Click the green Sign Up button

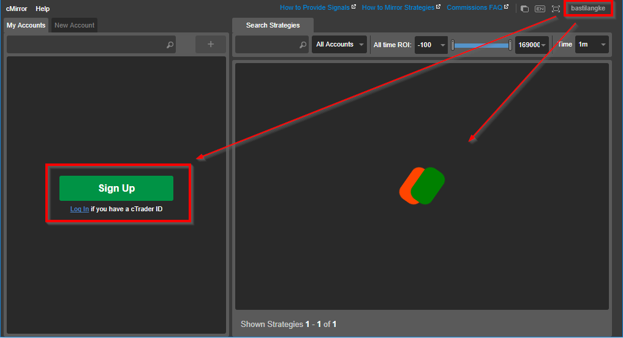[116, 188]
